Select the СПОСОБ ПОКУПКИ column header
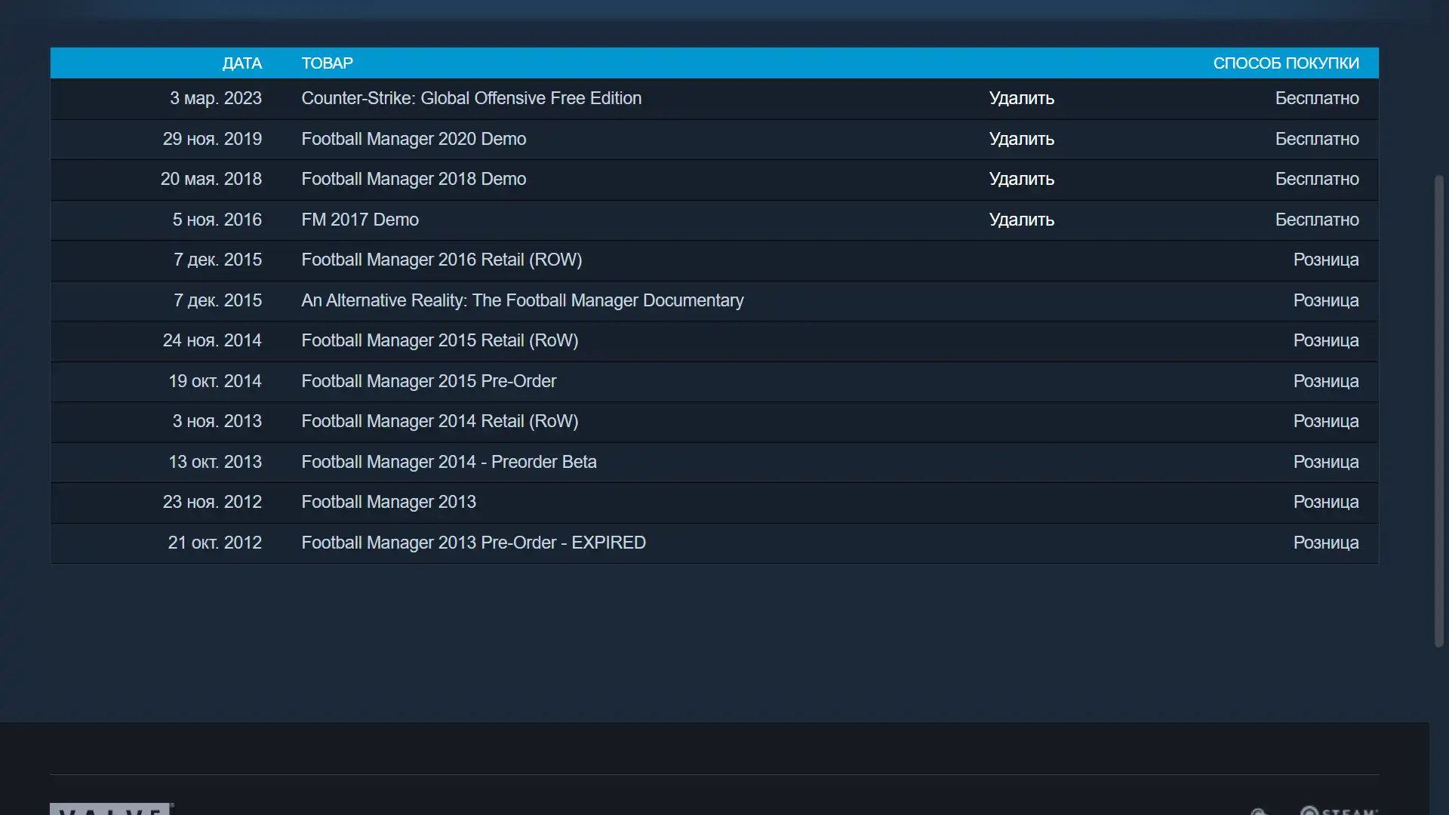Screen dimensions: 1449x815 [x=1286, y=63]
